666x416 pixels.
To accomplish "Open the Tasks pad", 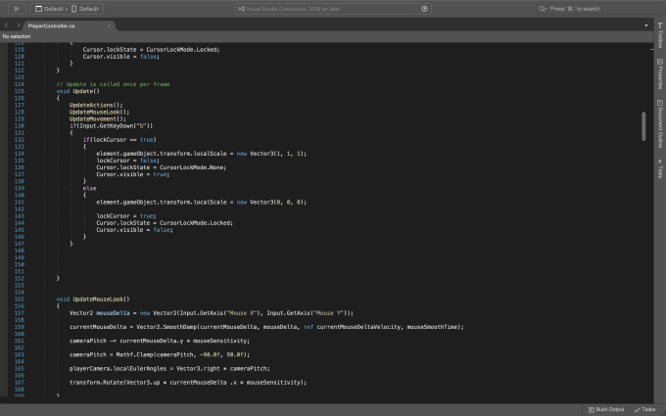I will pos(644,409).
